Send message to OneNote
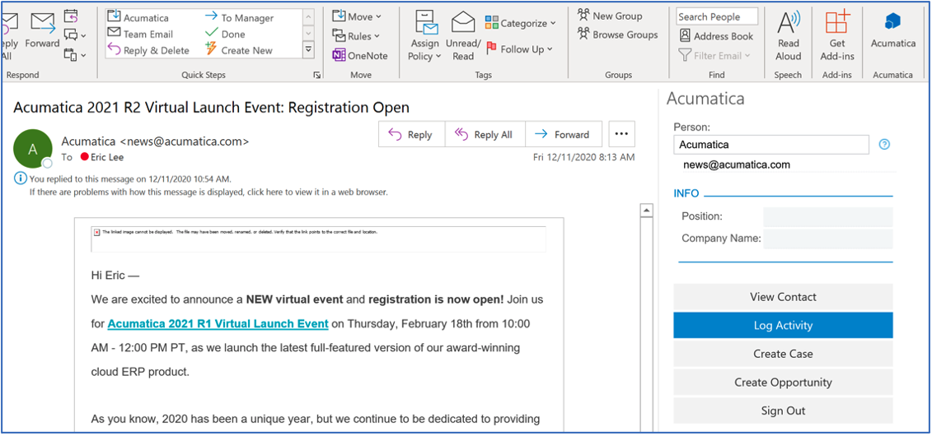 (x=359, y=56)
